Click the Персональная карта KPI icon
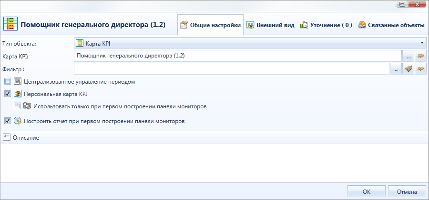 coord(18,94)
